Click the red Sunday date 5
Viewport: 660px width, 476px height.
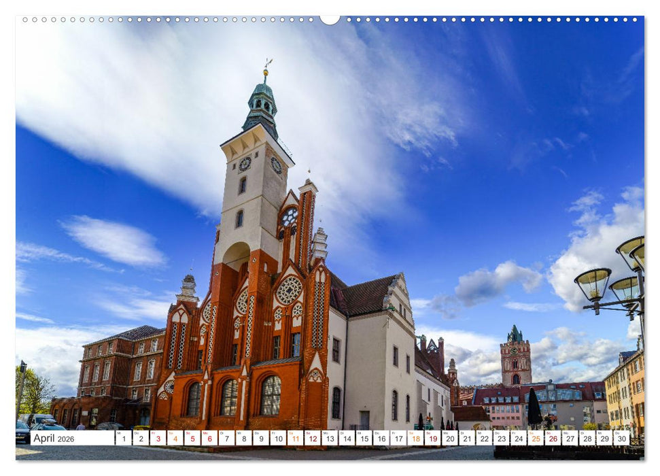[x=192, y=438]
